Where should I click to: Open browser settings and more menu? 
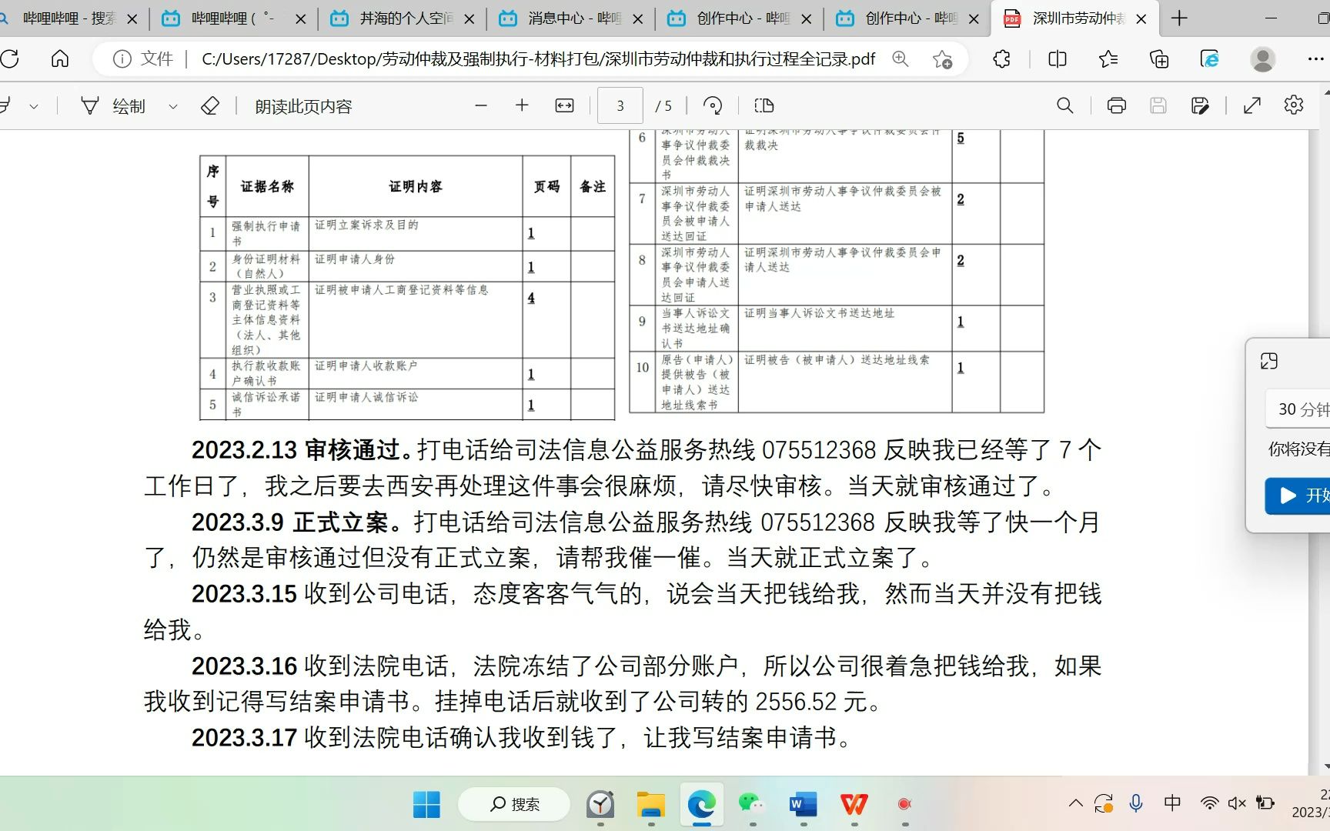[1316, 59]
